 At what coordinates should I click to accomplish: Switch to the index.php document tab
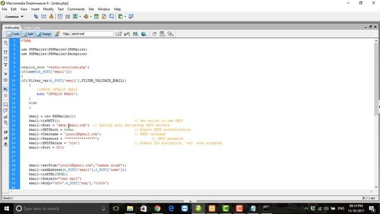[x=12, y=27]
